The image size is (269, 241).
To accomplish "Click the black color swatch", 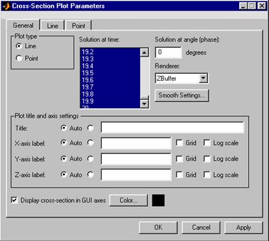I will [x=158, y=200].
